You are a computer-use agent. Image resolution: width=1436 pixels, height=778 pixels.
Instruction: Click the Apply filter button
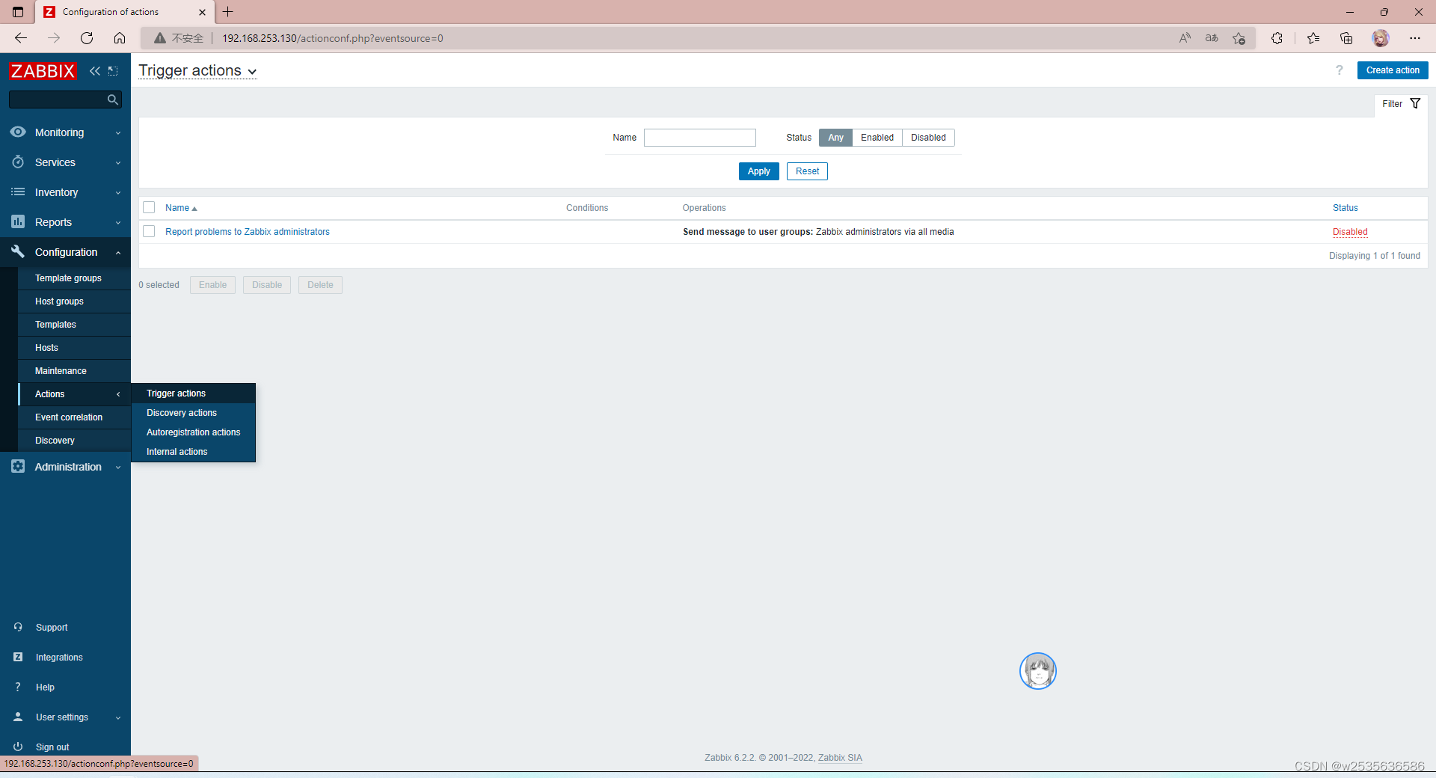click(758, 171)
